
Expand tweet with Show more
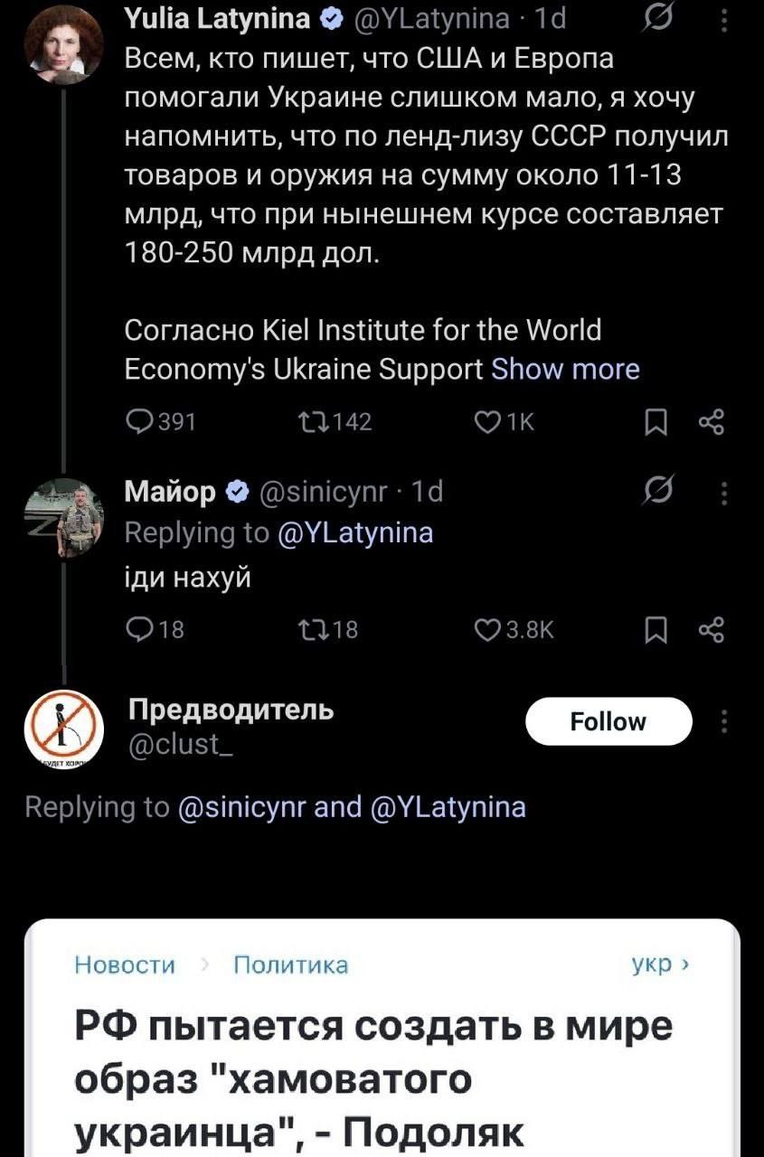click(565, 369)
